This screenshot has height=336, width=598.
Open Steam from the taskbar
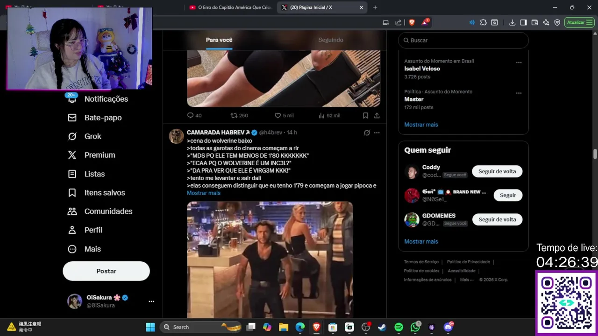(382, 327)
